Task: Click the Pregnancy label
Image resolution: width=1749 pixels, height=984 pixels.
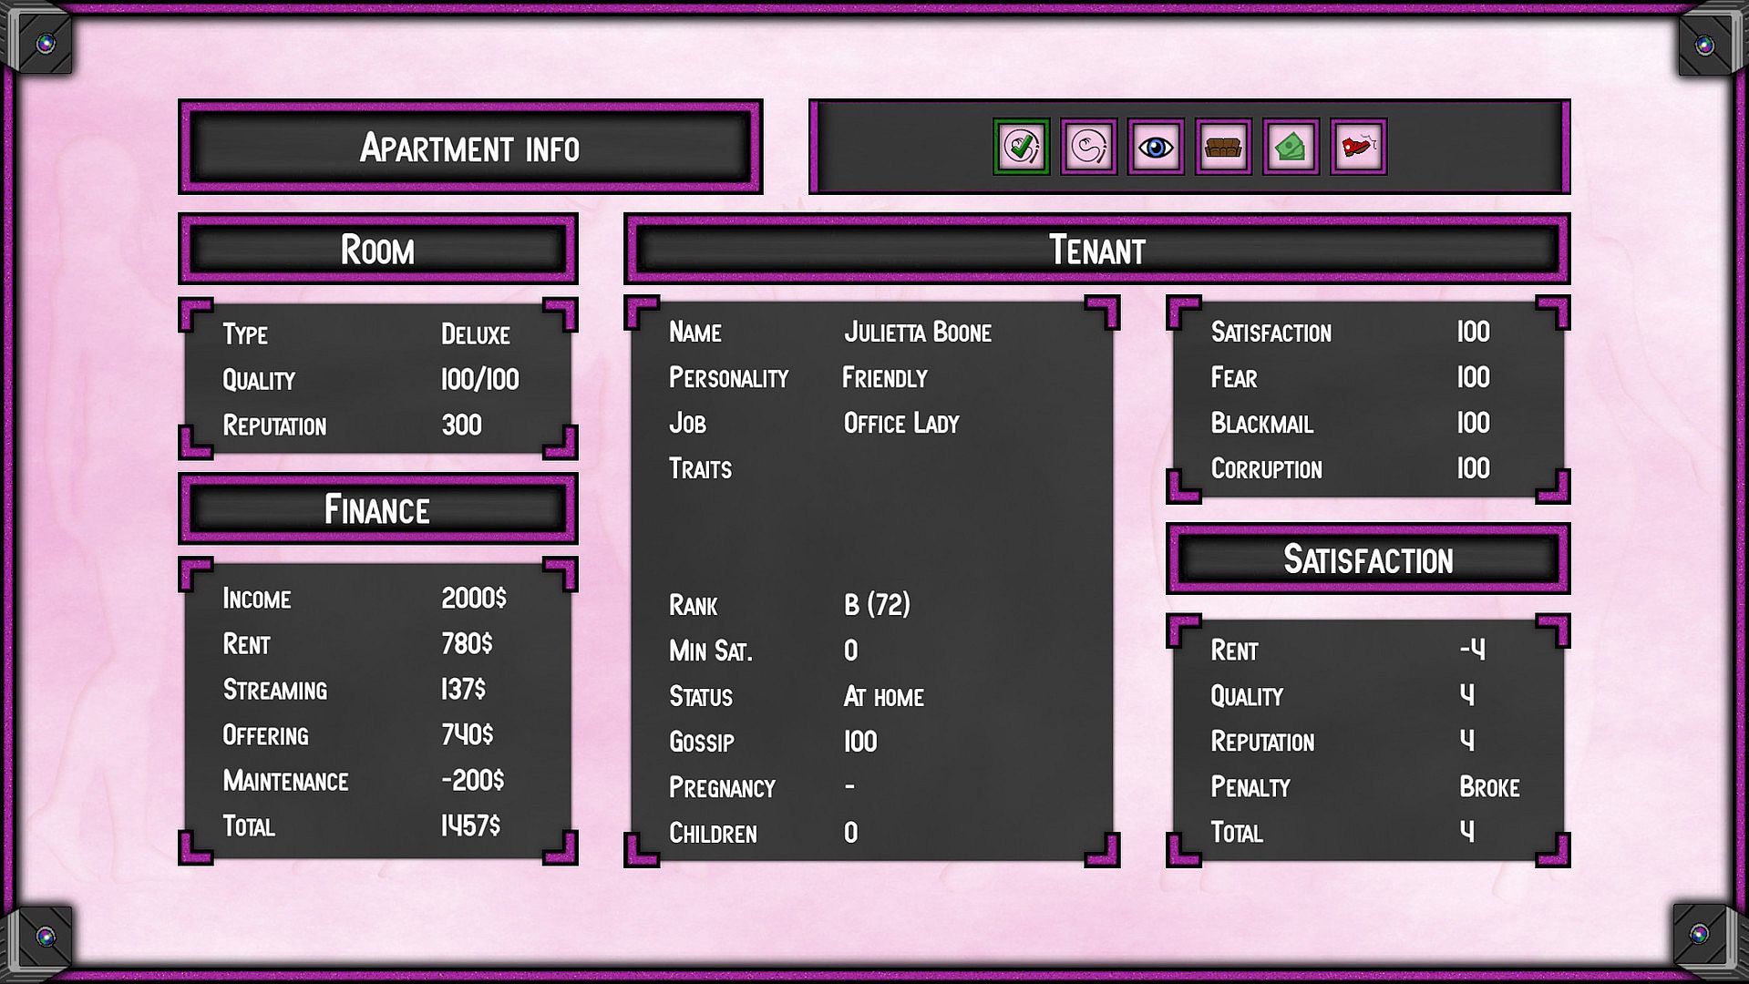Action: tap(723, 787)
